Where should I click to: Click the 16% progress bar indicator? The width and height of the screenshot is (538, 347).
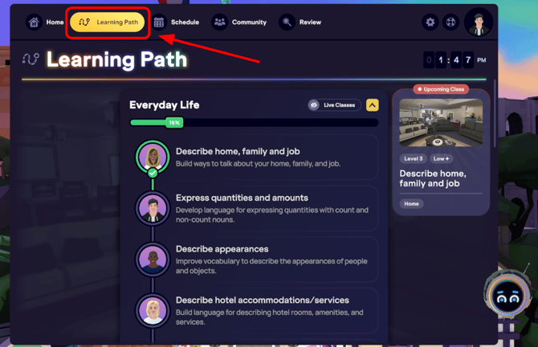coord(174,123)
